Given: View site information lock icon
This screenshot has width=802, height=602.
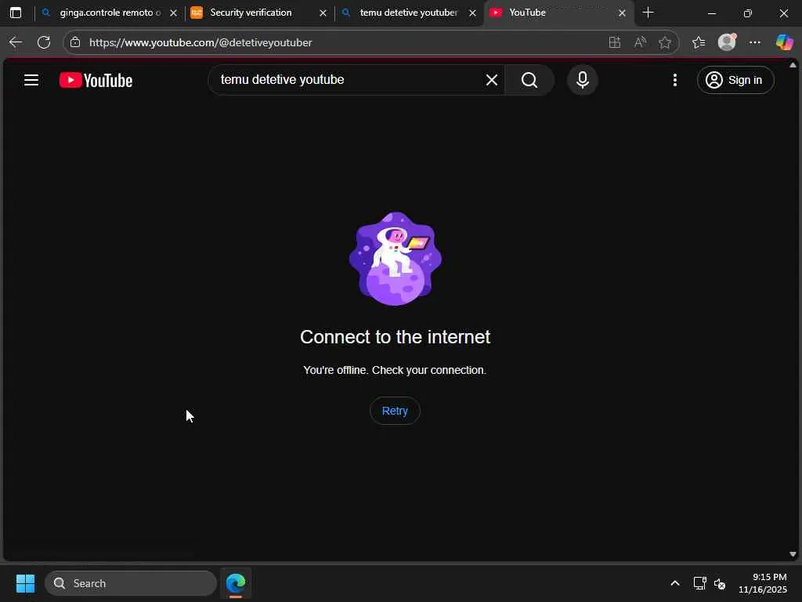Looking at the screenshot, I should (75, 42).
